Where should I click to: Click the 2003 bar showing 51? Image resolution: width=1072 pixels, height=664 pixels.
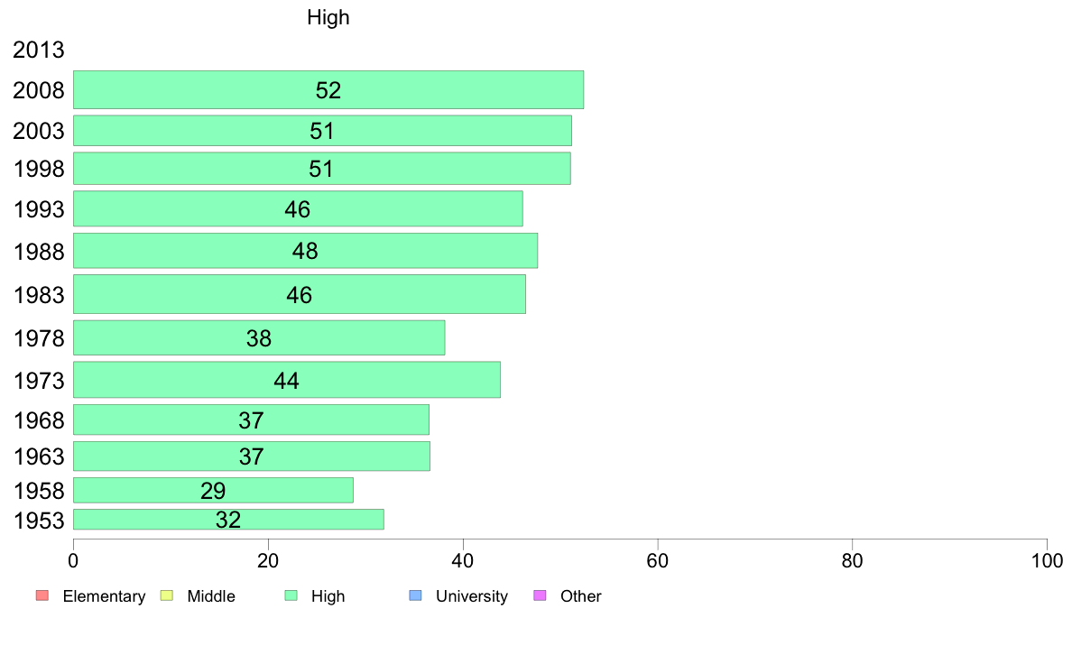tap(322, 131)
